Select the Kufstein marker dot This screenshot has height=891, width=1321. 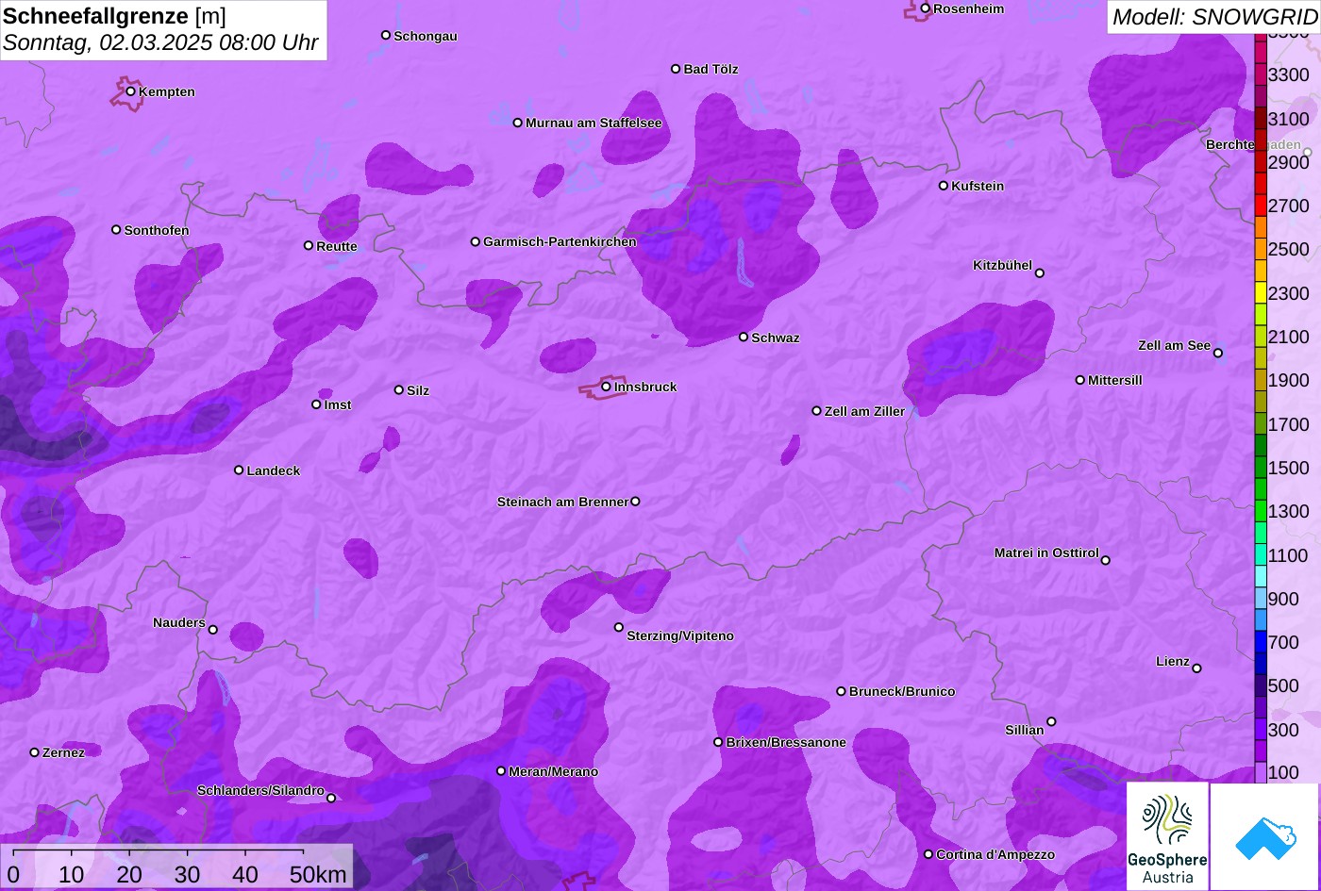(x=944, y=186)
